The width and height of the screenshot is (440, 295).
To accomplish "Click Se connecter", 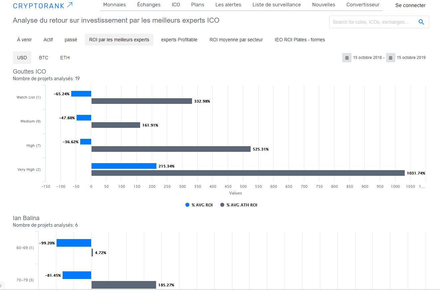I will [x=410, y=5].
